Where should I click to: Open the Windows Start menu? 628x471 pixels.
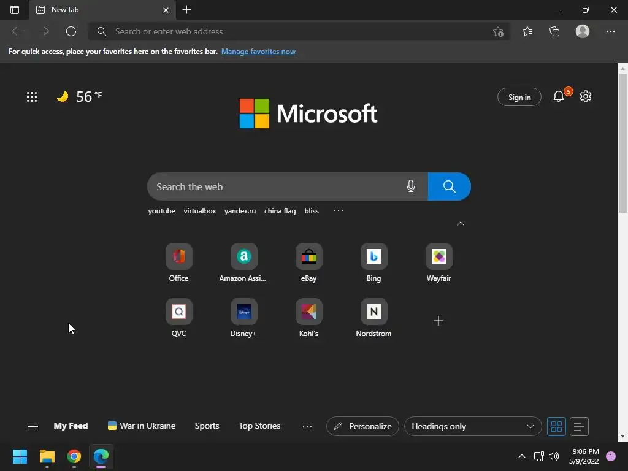(x=20, y=456)
